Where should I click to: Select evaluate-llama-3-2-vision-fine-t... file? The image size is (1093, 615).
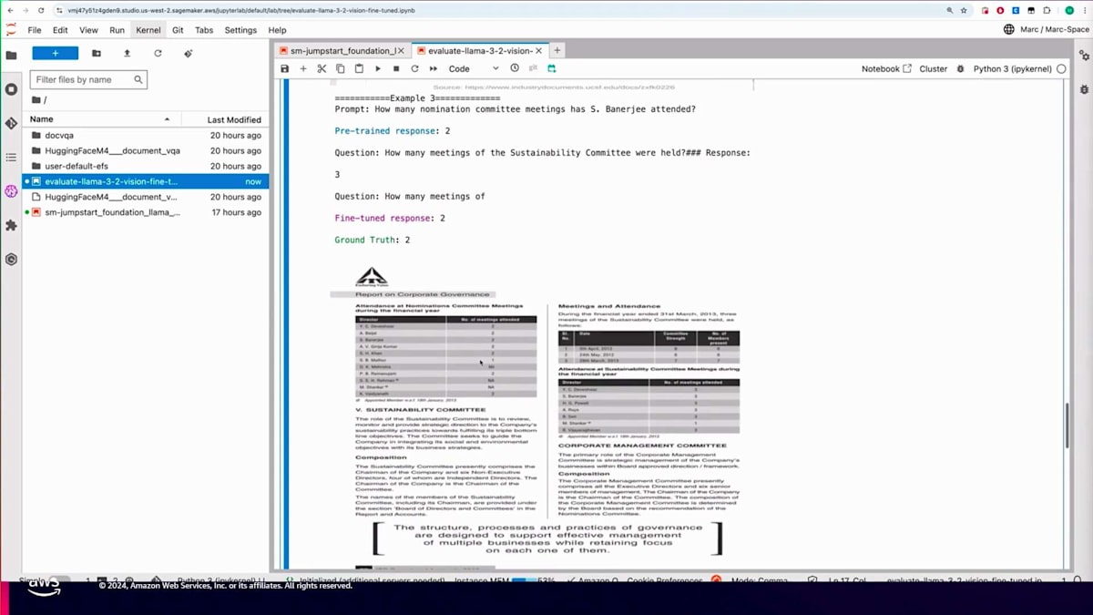[146, 181]
